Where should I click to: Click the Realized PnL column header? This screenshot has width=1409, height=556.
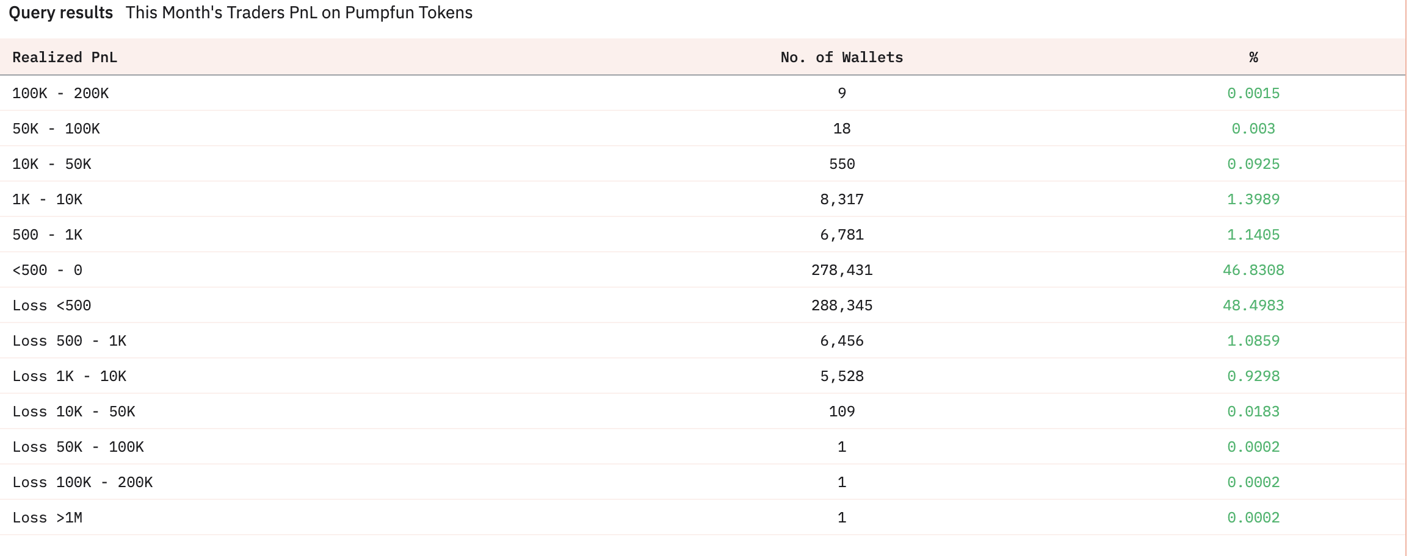point(65,57)
